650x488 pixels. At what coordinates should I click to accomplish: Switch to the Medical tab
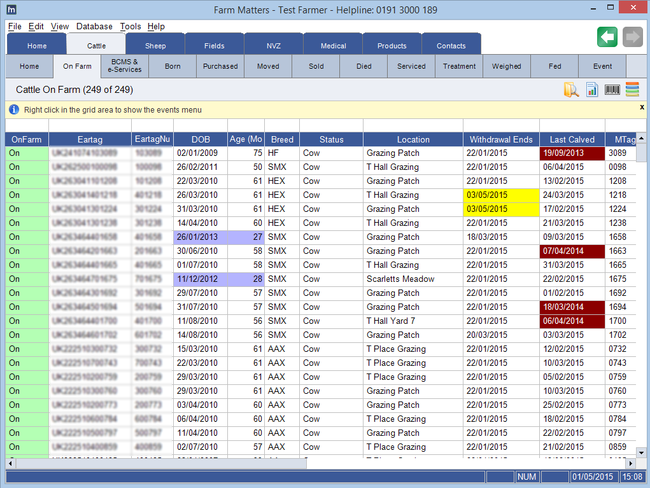point(332,45)
